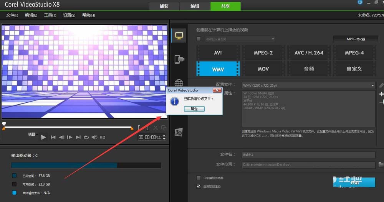Click the browse folder icon for file location
Image resolution: width=384 pixels, height=202 pixels.
point(381,165)
